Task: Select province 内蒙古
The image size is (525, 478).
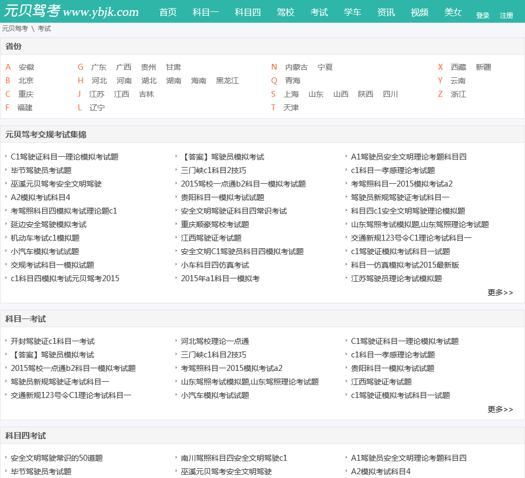Action: tap(297, 67)
